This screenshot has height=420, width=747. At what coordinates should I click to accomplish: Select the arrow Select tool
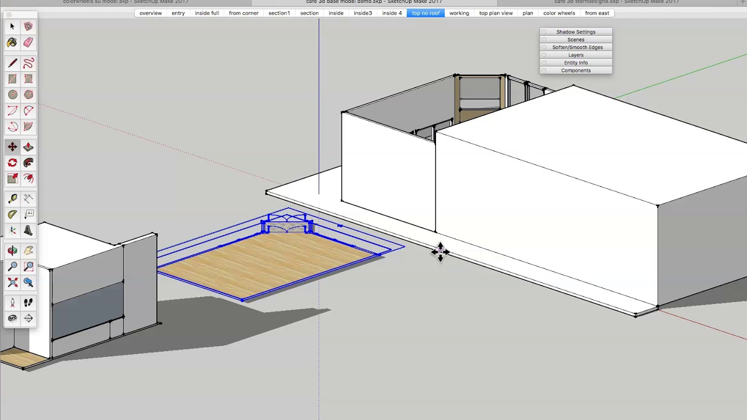12,26
